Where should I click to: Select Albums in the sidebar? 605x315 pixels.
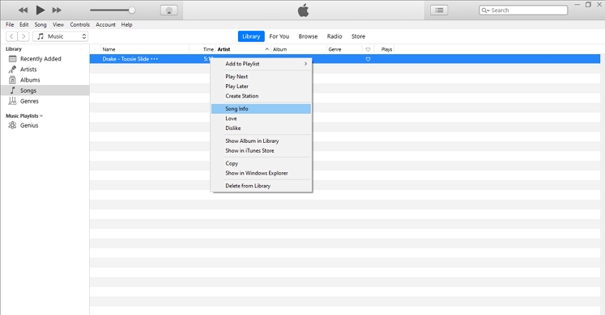(x=45, y=80)
